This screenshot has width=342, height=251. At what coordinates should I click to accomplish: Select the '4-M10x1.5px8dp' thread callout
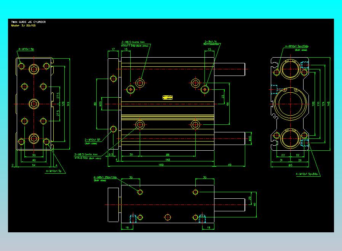(307, 174)
